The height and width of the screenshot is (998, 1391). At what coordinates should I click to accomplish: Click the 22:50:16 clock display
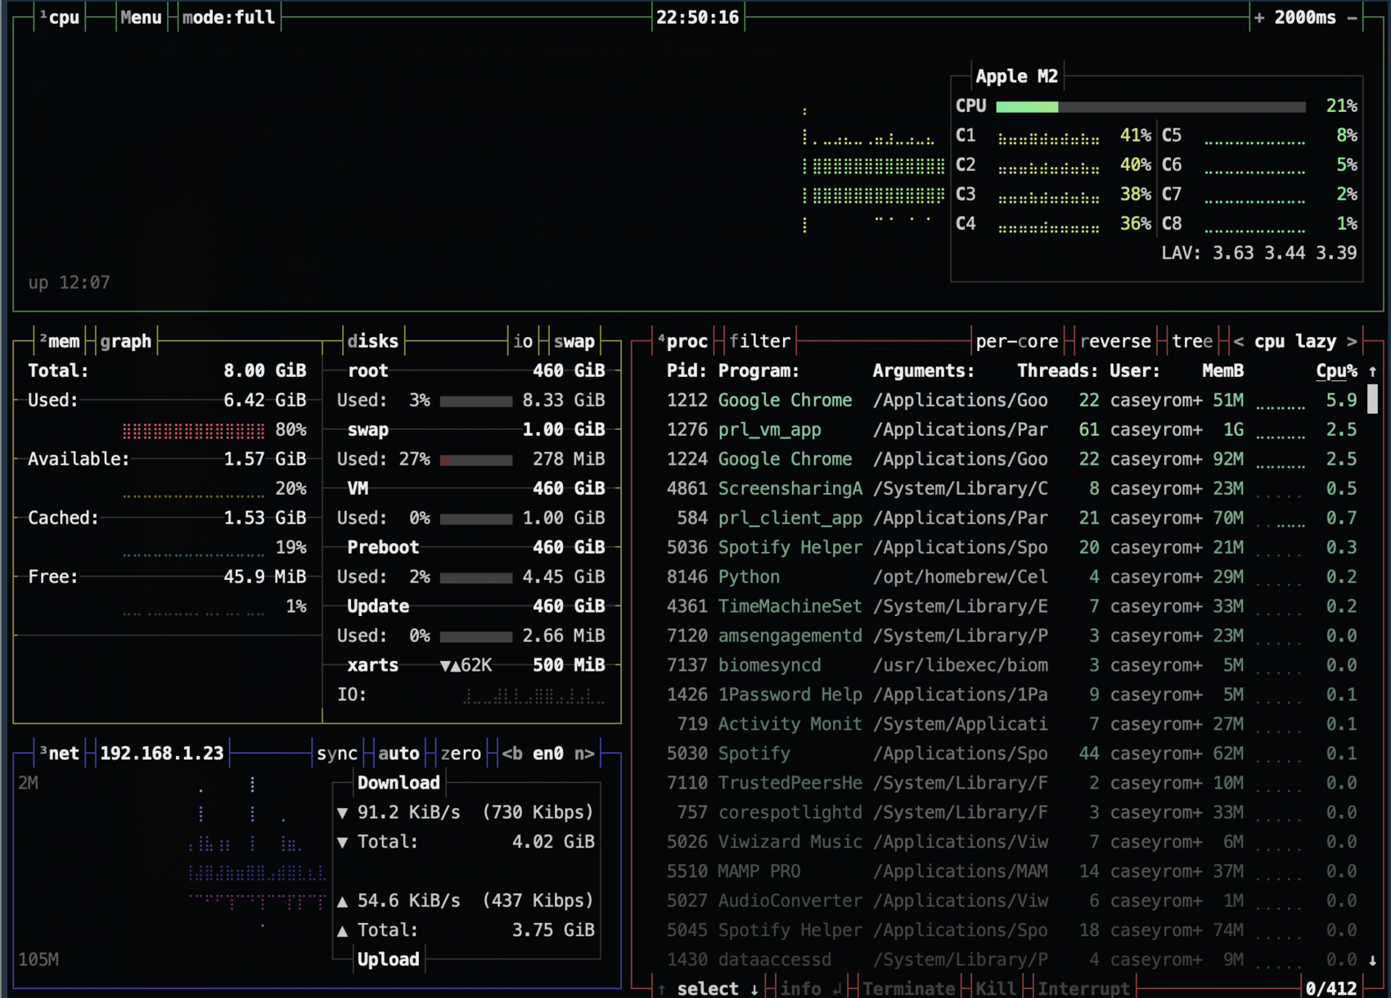pyautogui.click(x=697, y=17)
